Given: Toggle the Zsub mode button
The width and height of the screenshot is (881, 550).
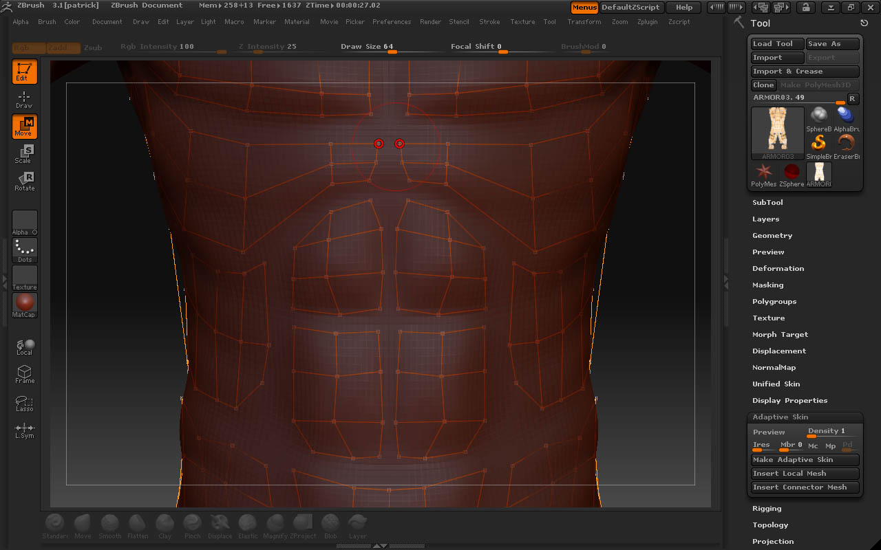Looking at the screenshot, I should tap(93, 47).
